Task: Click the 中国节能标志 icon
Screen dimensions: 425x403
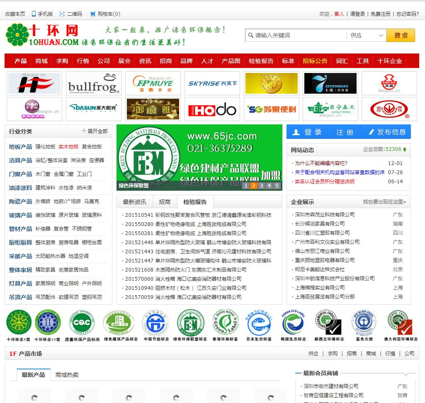Action: click(156, 325)
